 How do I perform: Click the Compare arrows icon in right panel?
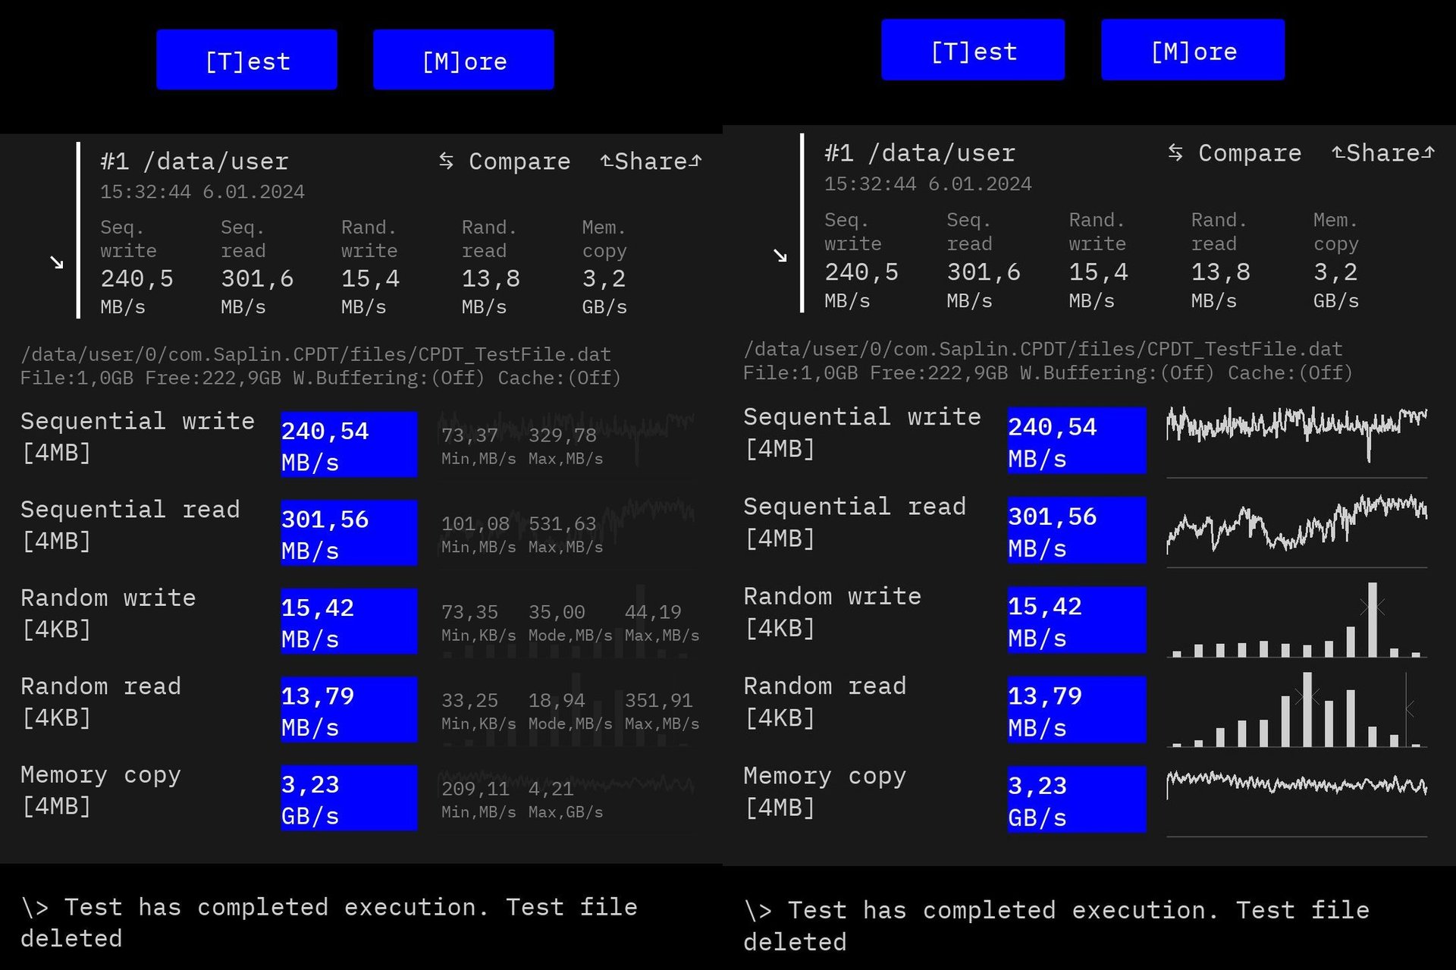coord(1175,152)
